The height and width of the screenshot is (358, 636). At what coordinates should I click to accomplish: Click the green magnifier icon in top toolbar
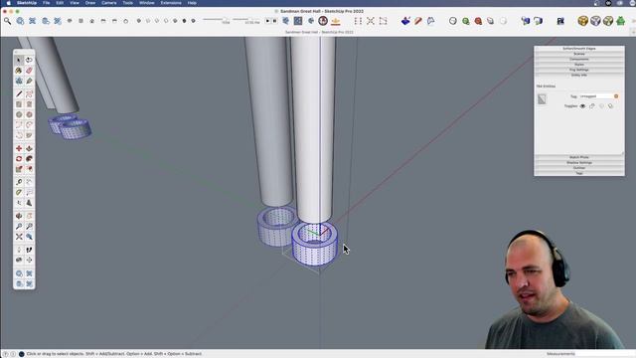coord(466,21)
